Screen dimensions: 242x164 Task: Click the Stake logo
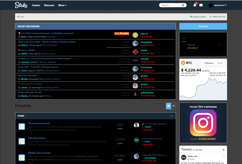21,5
